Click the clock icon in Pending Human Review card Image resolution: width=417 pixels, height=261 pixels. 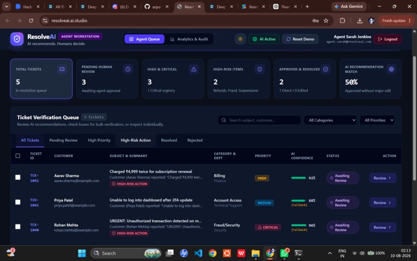tap(128, 69)
